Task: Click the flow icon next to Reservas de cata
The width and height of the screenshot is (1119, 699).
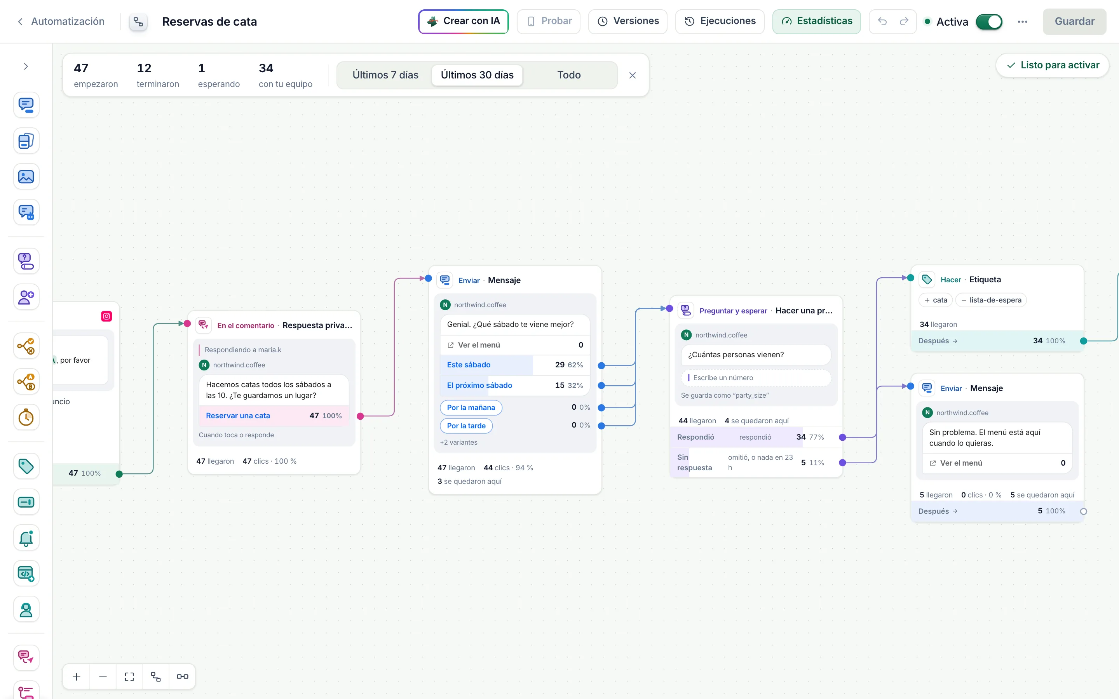Action: (138, 22)
